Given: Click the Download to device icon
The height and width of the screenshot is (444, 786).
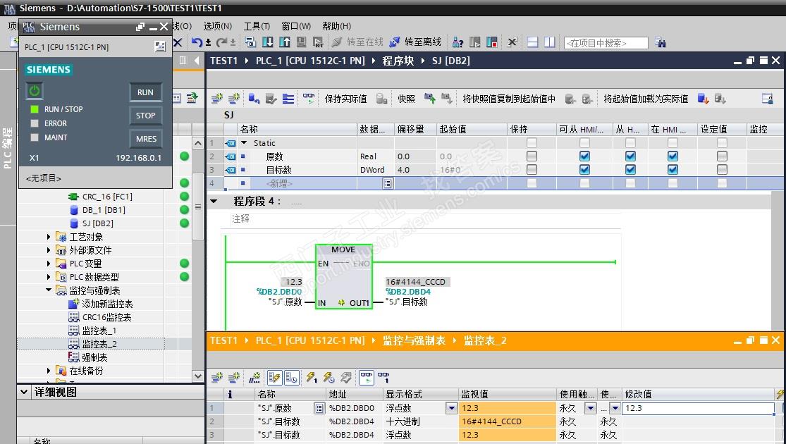Looking at the screenshot, I should 268,42.
